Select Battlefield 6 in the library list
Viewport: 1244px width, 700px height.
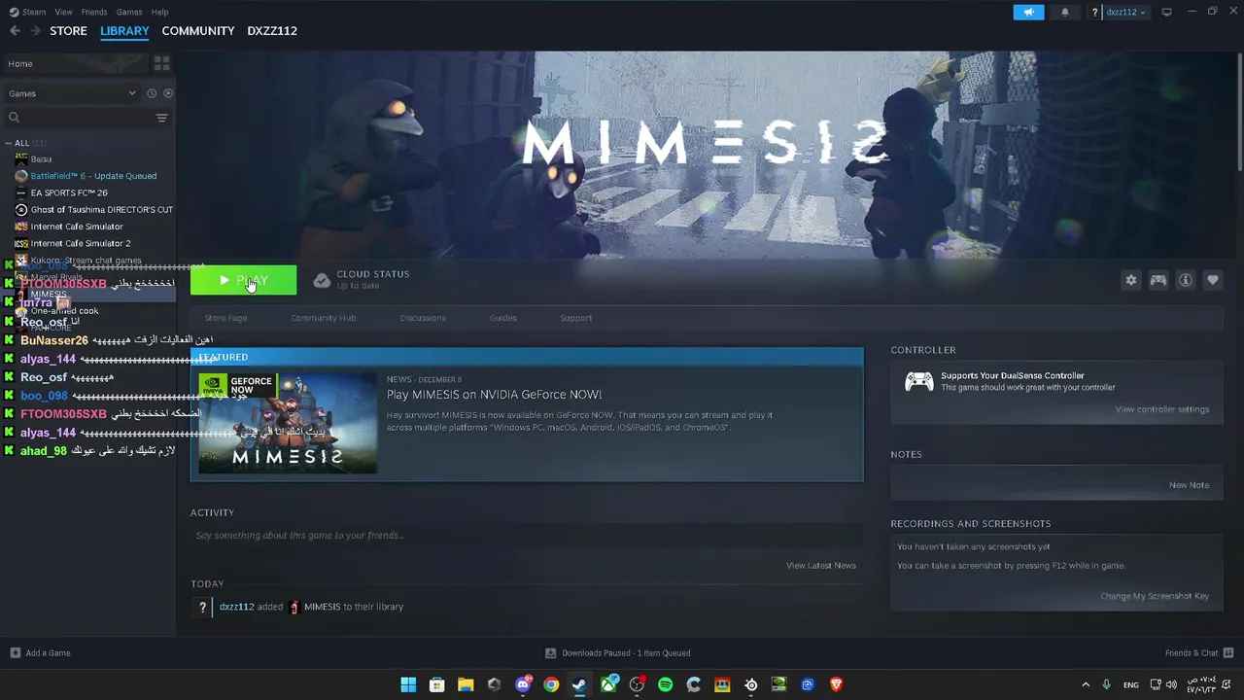[x=93, y=176]
